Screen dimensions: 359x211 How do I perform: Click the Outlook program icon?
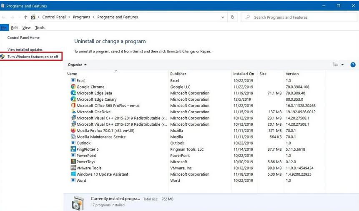point(73,143)
